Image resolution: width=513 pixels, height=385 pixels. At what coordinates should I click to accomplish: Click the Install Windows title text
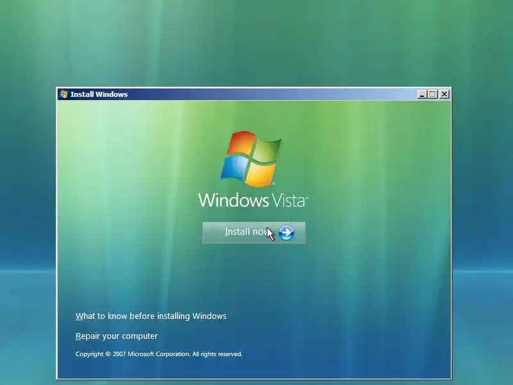(x=99, y=94)
